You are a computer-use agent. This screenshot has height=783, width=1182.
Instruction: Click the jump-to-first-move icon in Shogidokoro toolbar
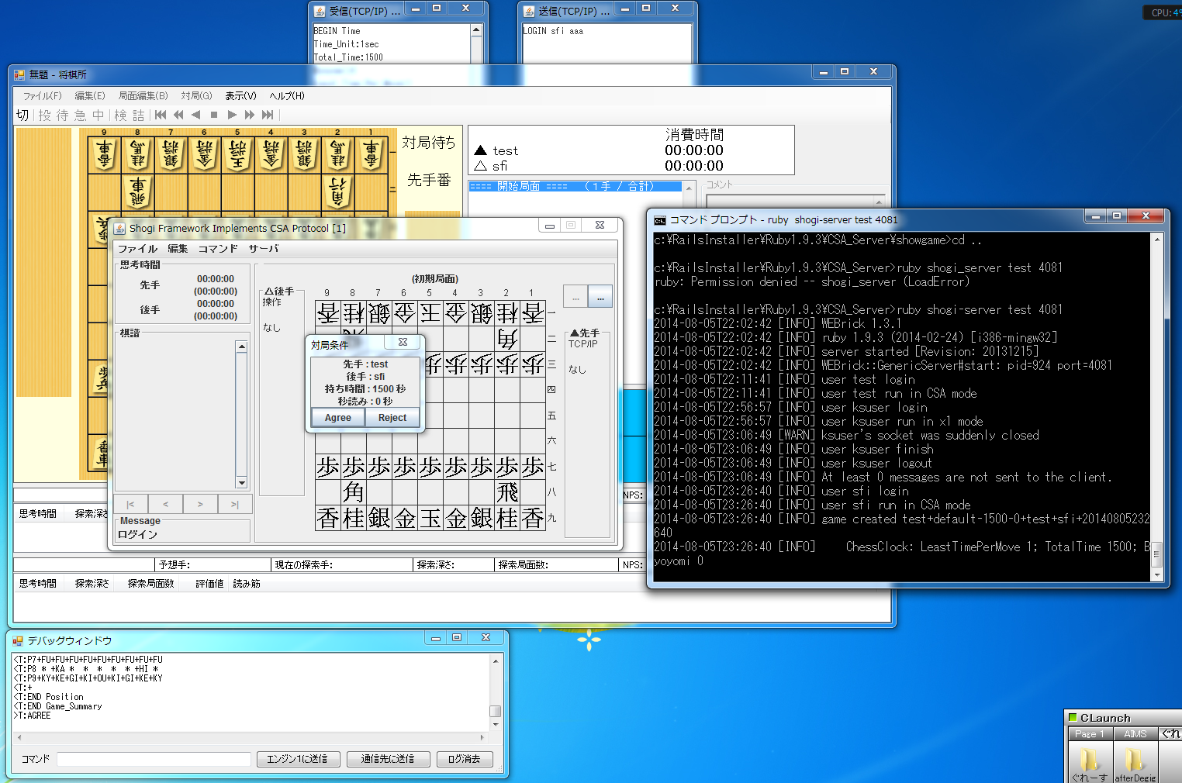pos(161,115)
